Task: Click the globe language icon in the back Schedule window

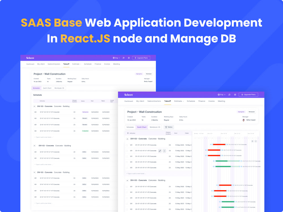Action: [x=114, y=58]
